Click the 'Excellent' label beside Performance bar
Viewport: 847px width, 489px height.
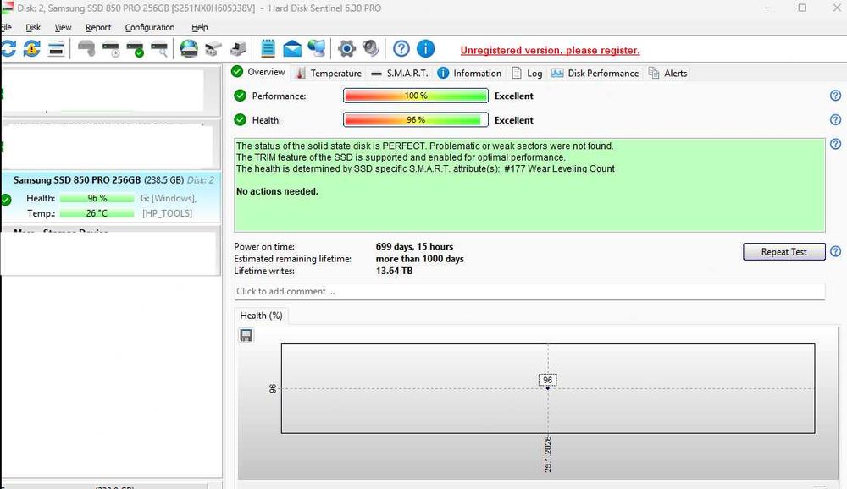point(514,96)
